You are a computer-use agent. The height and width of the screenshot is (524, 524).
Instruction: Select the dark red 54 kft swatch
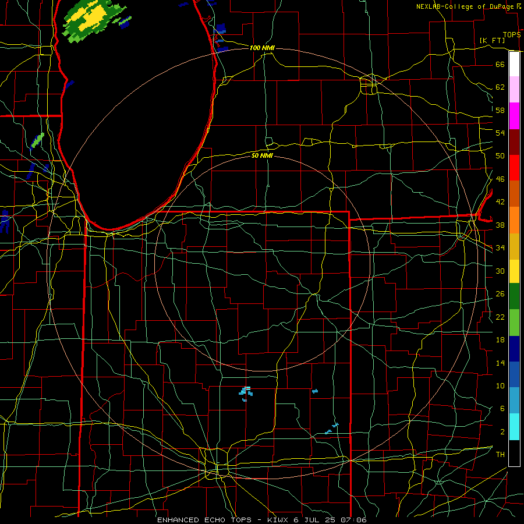[514, 142]
